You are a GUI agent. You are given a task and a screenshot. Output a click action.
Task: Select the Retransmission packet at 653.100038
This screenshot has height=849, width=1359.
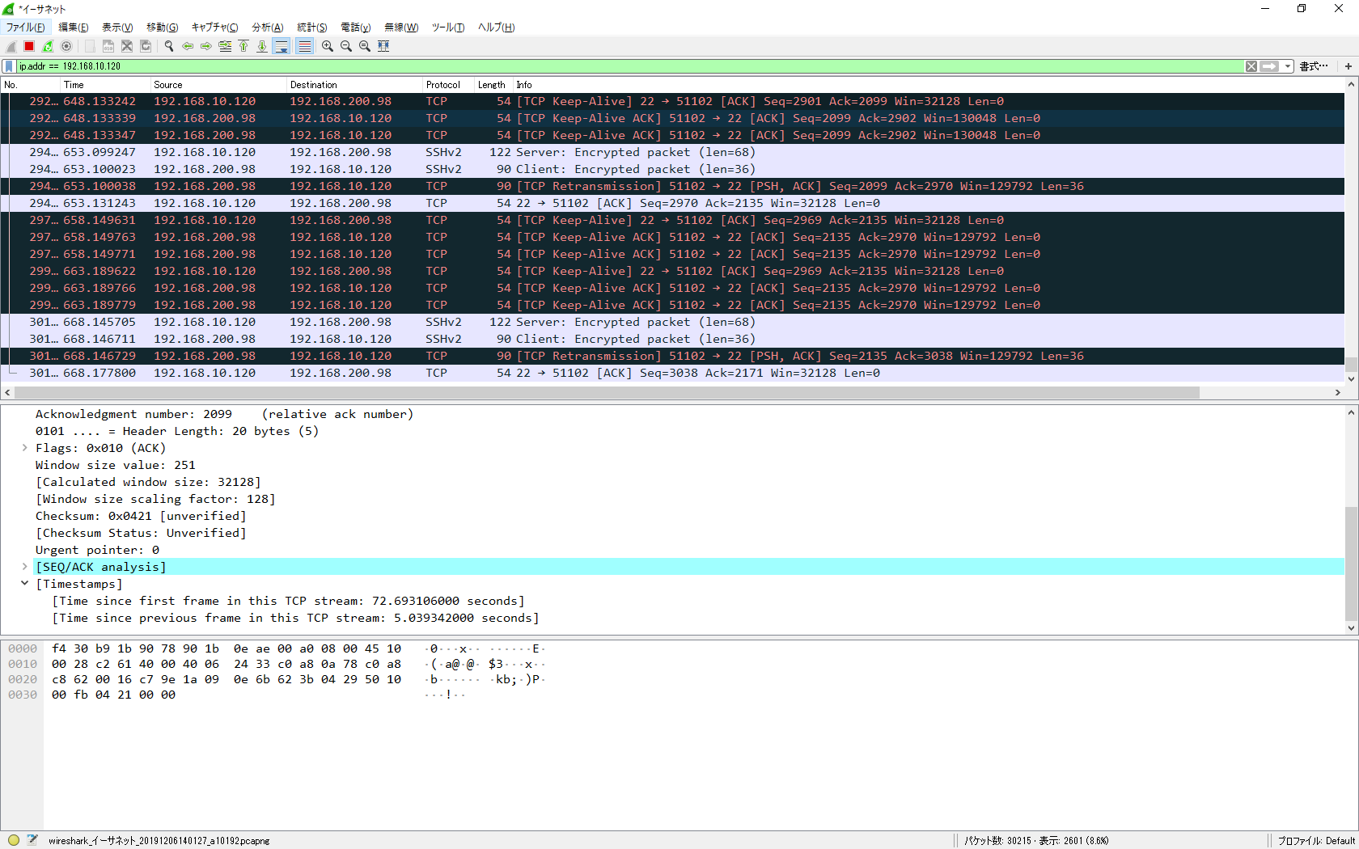[672, 186]
